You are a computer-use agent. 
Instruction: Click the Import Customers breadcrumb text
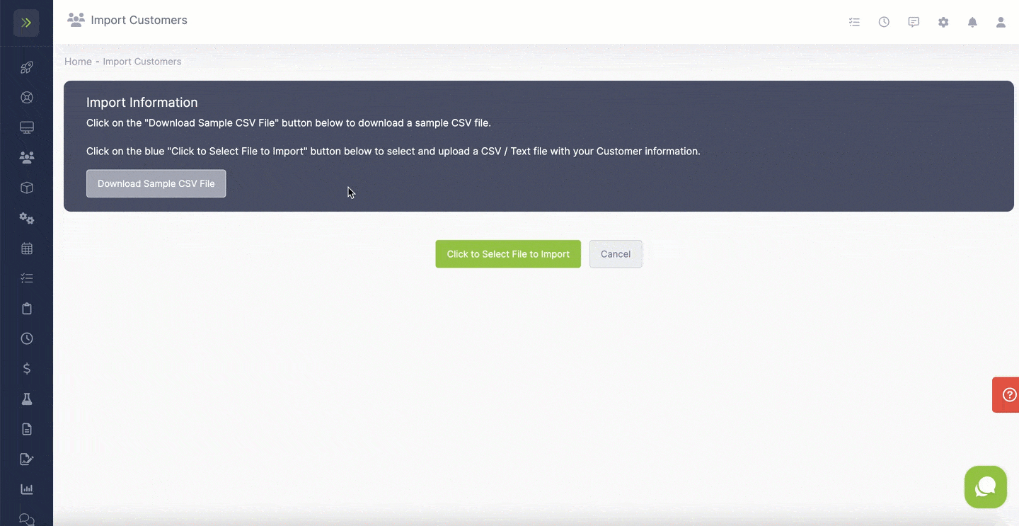click(142, 62)
